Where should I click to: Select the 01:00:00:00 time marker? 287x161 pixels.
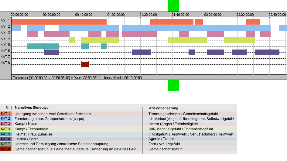coord(116,15)
